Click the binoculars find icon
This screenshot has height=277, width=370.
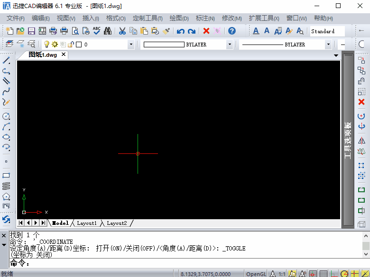108,31
